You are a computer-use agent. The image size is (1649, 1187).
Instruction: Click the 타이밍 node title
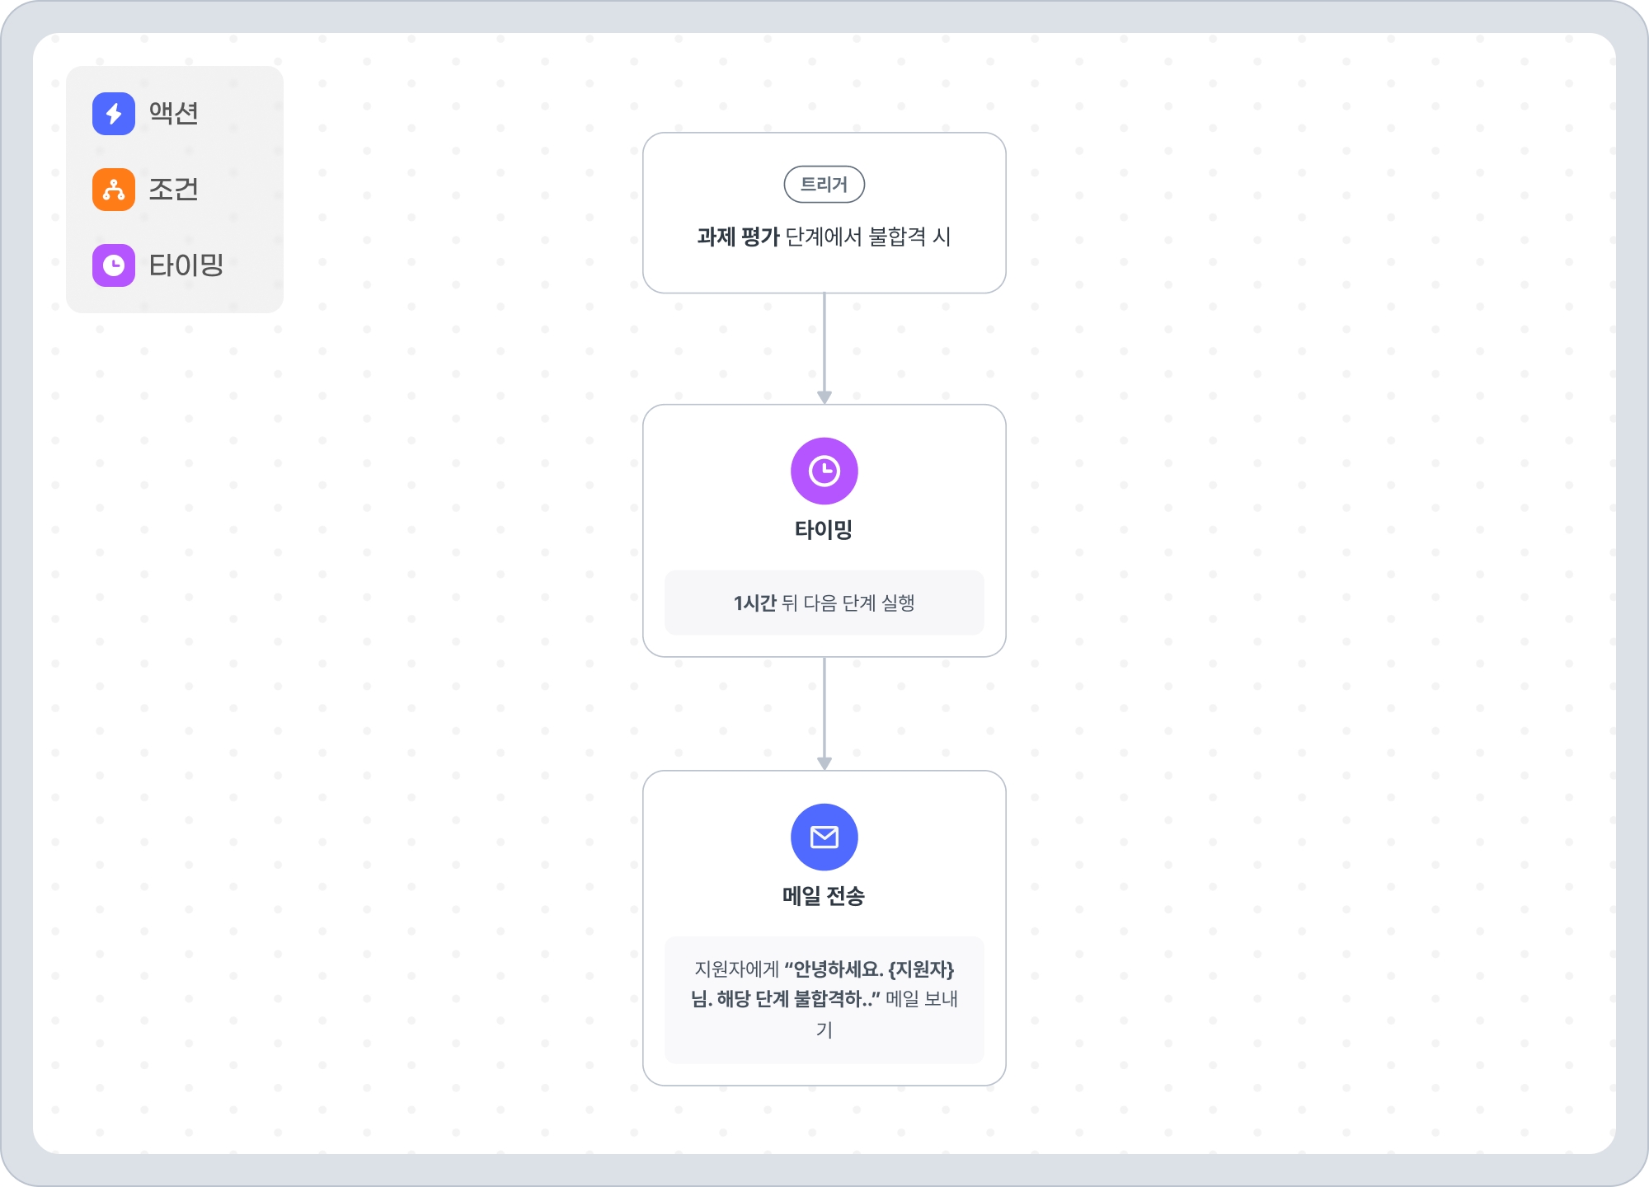pyautogui.click(x=824, y=529)
